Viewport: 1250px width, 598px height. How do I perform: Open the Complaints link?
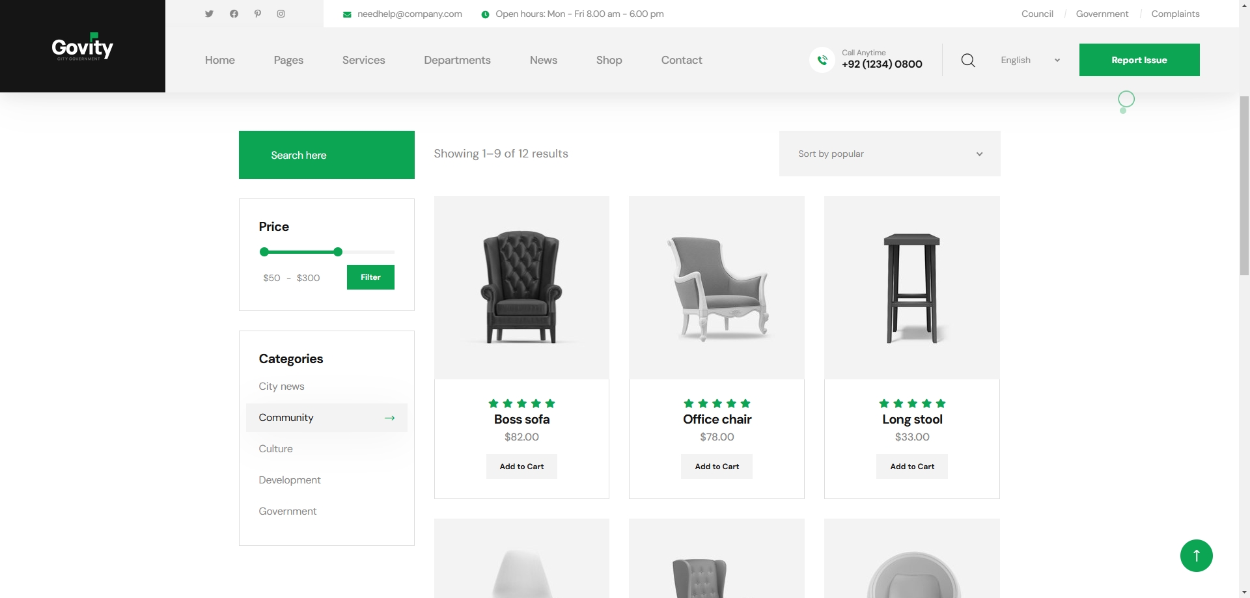1175,14
